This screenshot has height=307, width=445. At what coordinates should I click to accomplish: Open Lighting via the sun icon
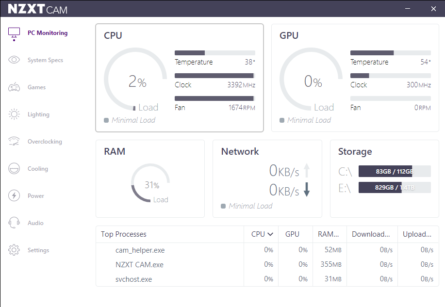(14, 114)
